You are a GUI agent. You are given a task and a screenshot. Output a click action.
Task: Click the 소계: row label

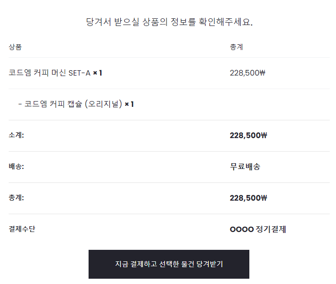[x=16, y=135]
